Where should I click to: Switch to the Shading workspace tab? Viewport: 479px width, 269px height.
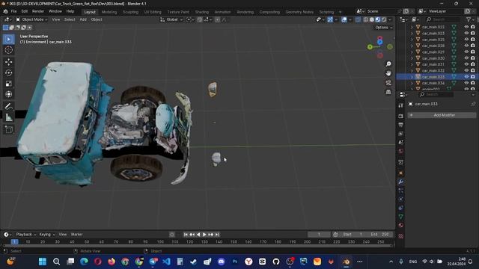(201, 12)
